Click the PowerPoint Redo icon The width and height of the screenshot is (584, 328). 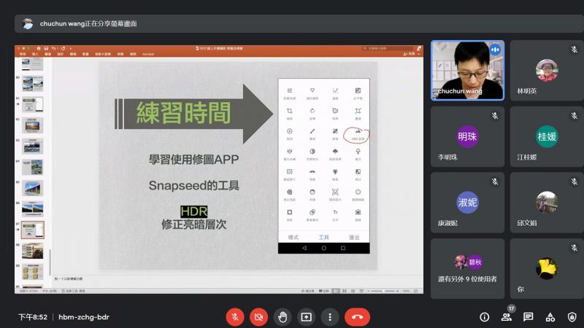coord(63,48)
